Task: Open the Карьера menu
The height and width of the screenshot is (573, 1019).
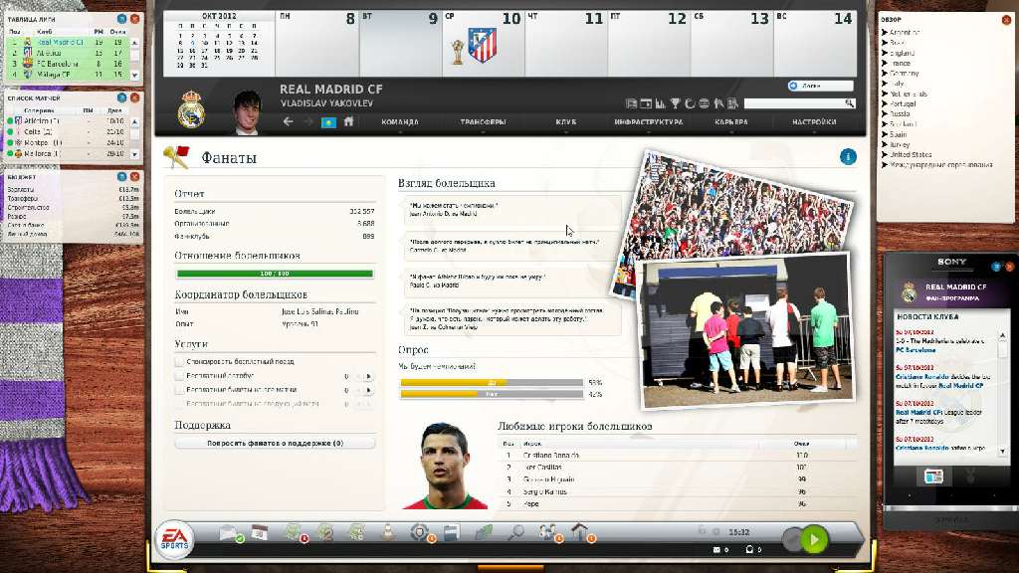Action: 731,122
